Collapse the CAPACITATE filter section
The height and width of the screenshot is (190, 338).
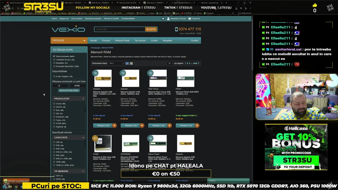click(69, 137)
